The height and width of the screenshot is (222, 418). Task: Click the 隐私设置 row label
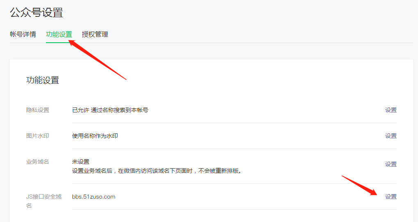click(38, 110)
